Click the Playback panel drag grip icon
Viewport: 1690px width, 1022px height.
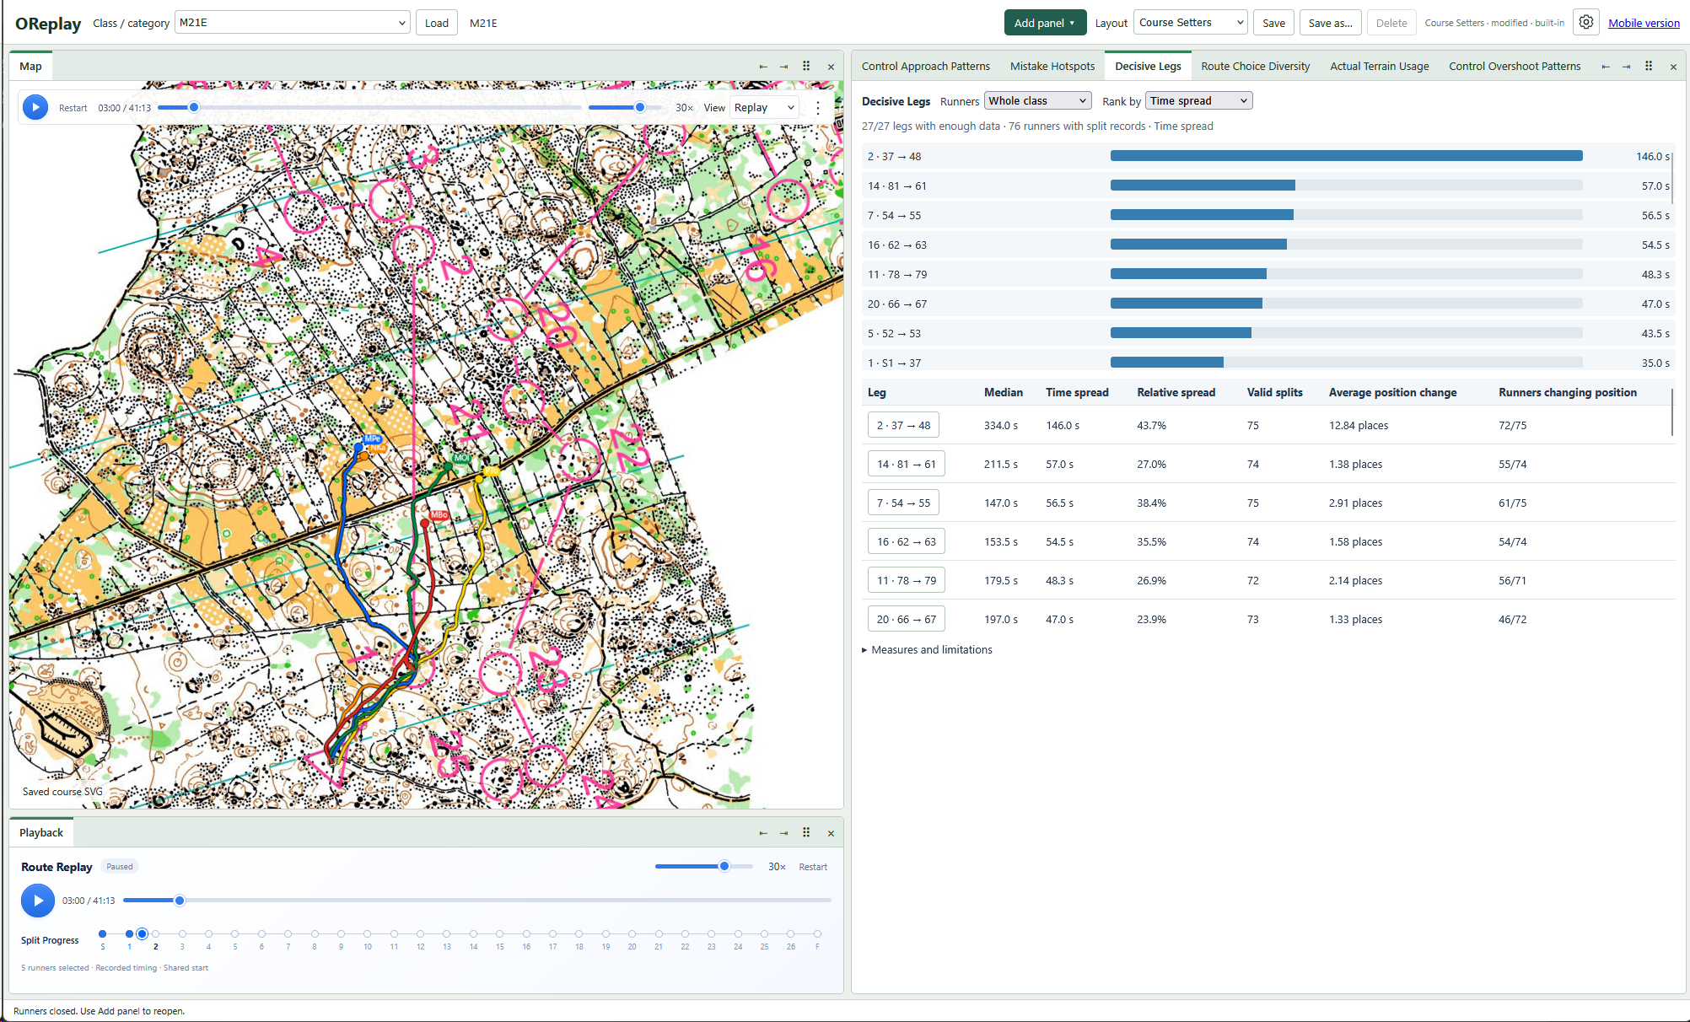(806, 832)
